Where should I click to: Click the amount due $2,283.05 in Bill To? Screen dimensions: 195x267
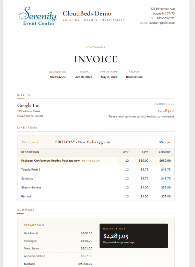166,111
